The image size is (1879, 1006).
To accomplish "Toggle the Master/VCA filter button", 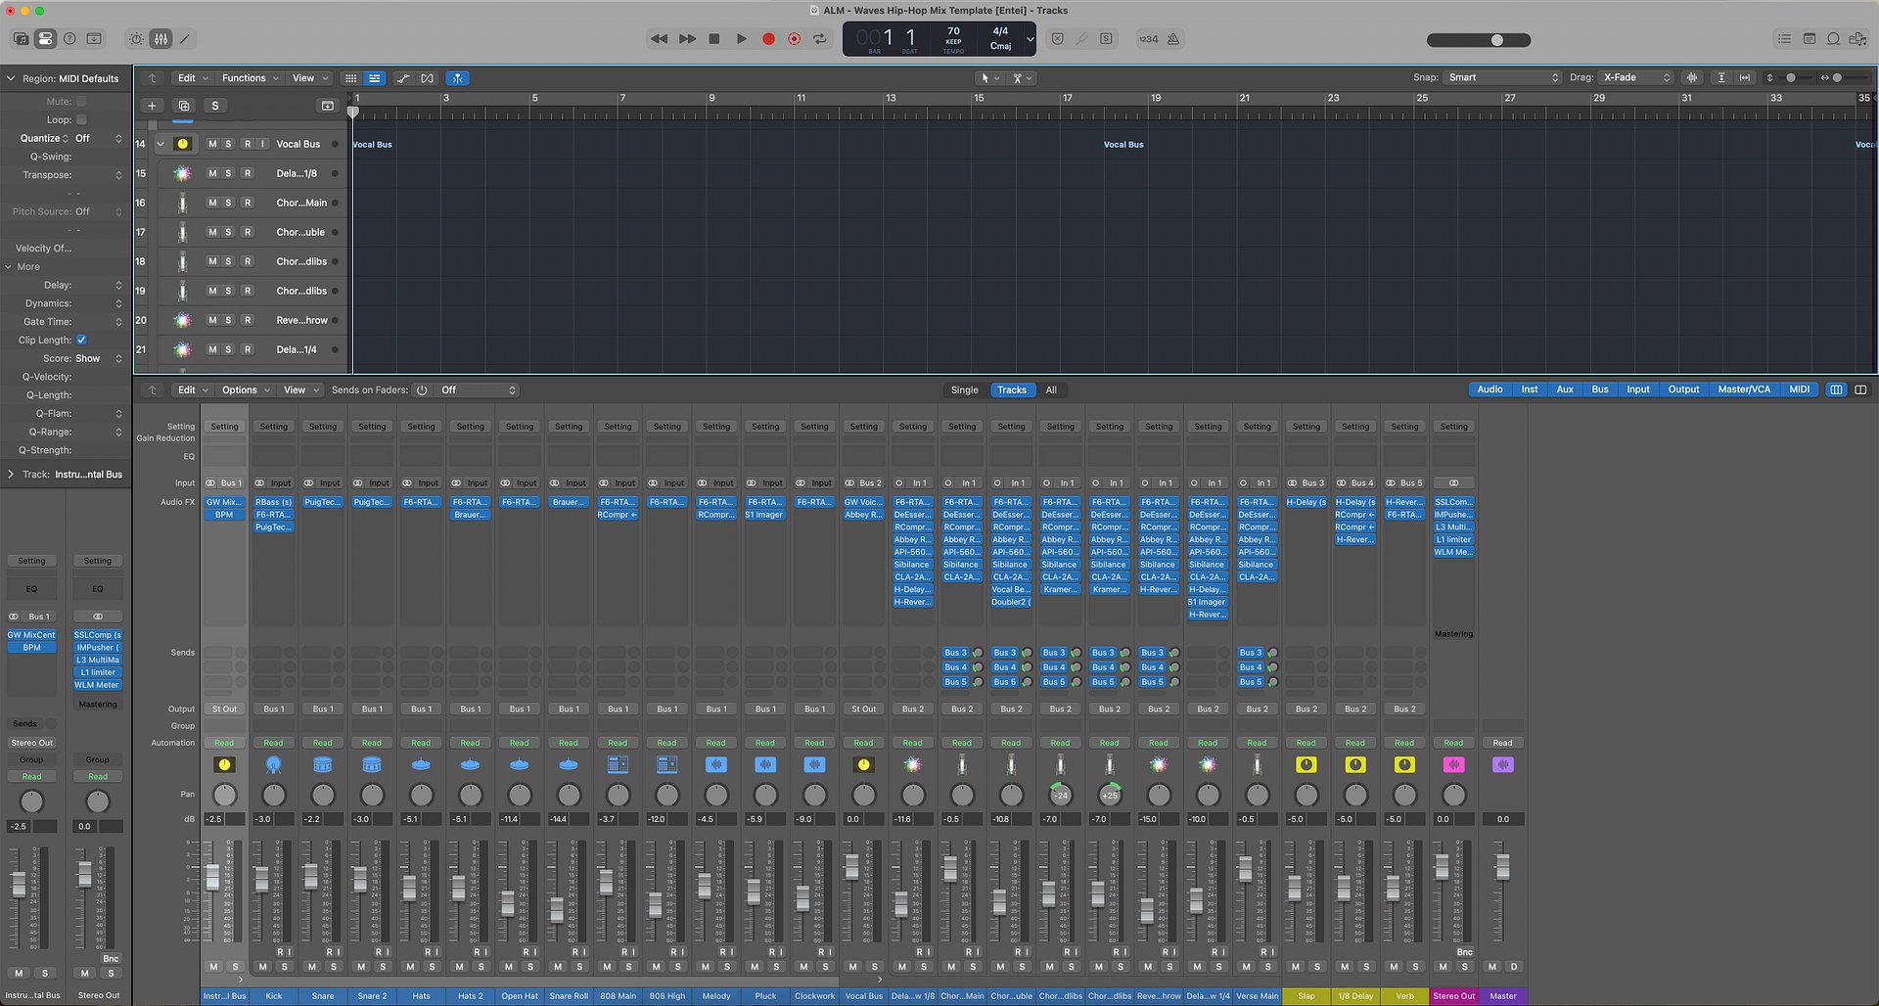I will (x=1744, y=389).
